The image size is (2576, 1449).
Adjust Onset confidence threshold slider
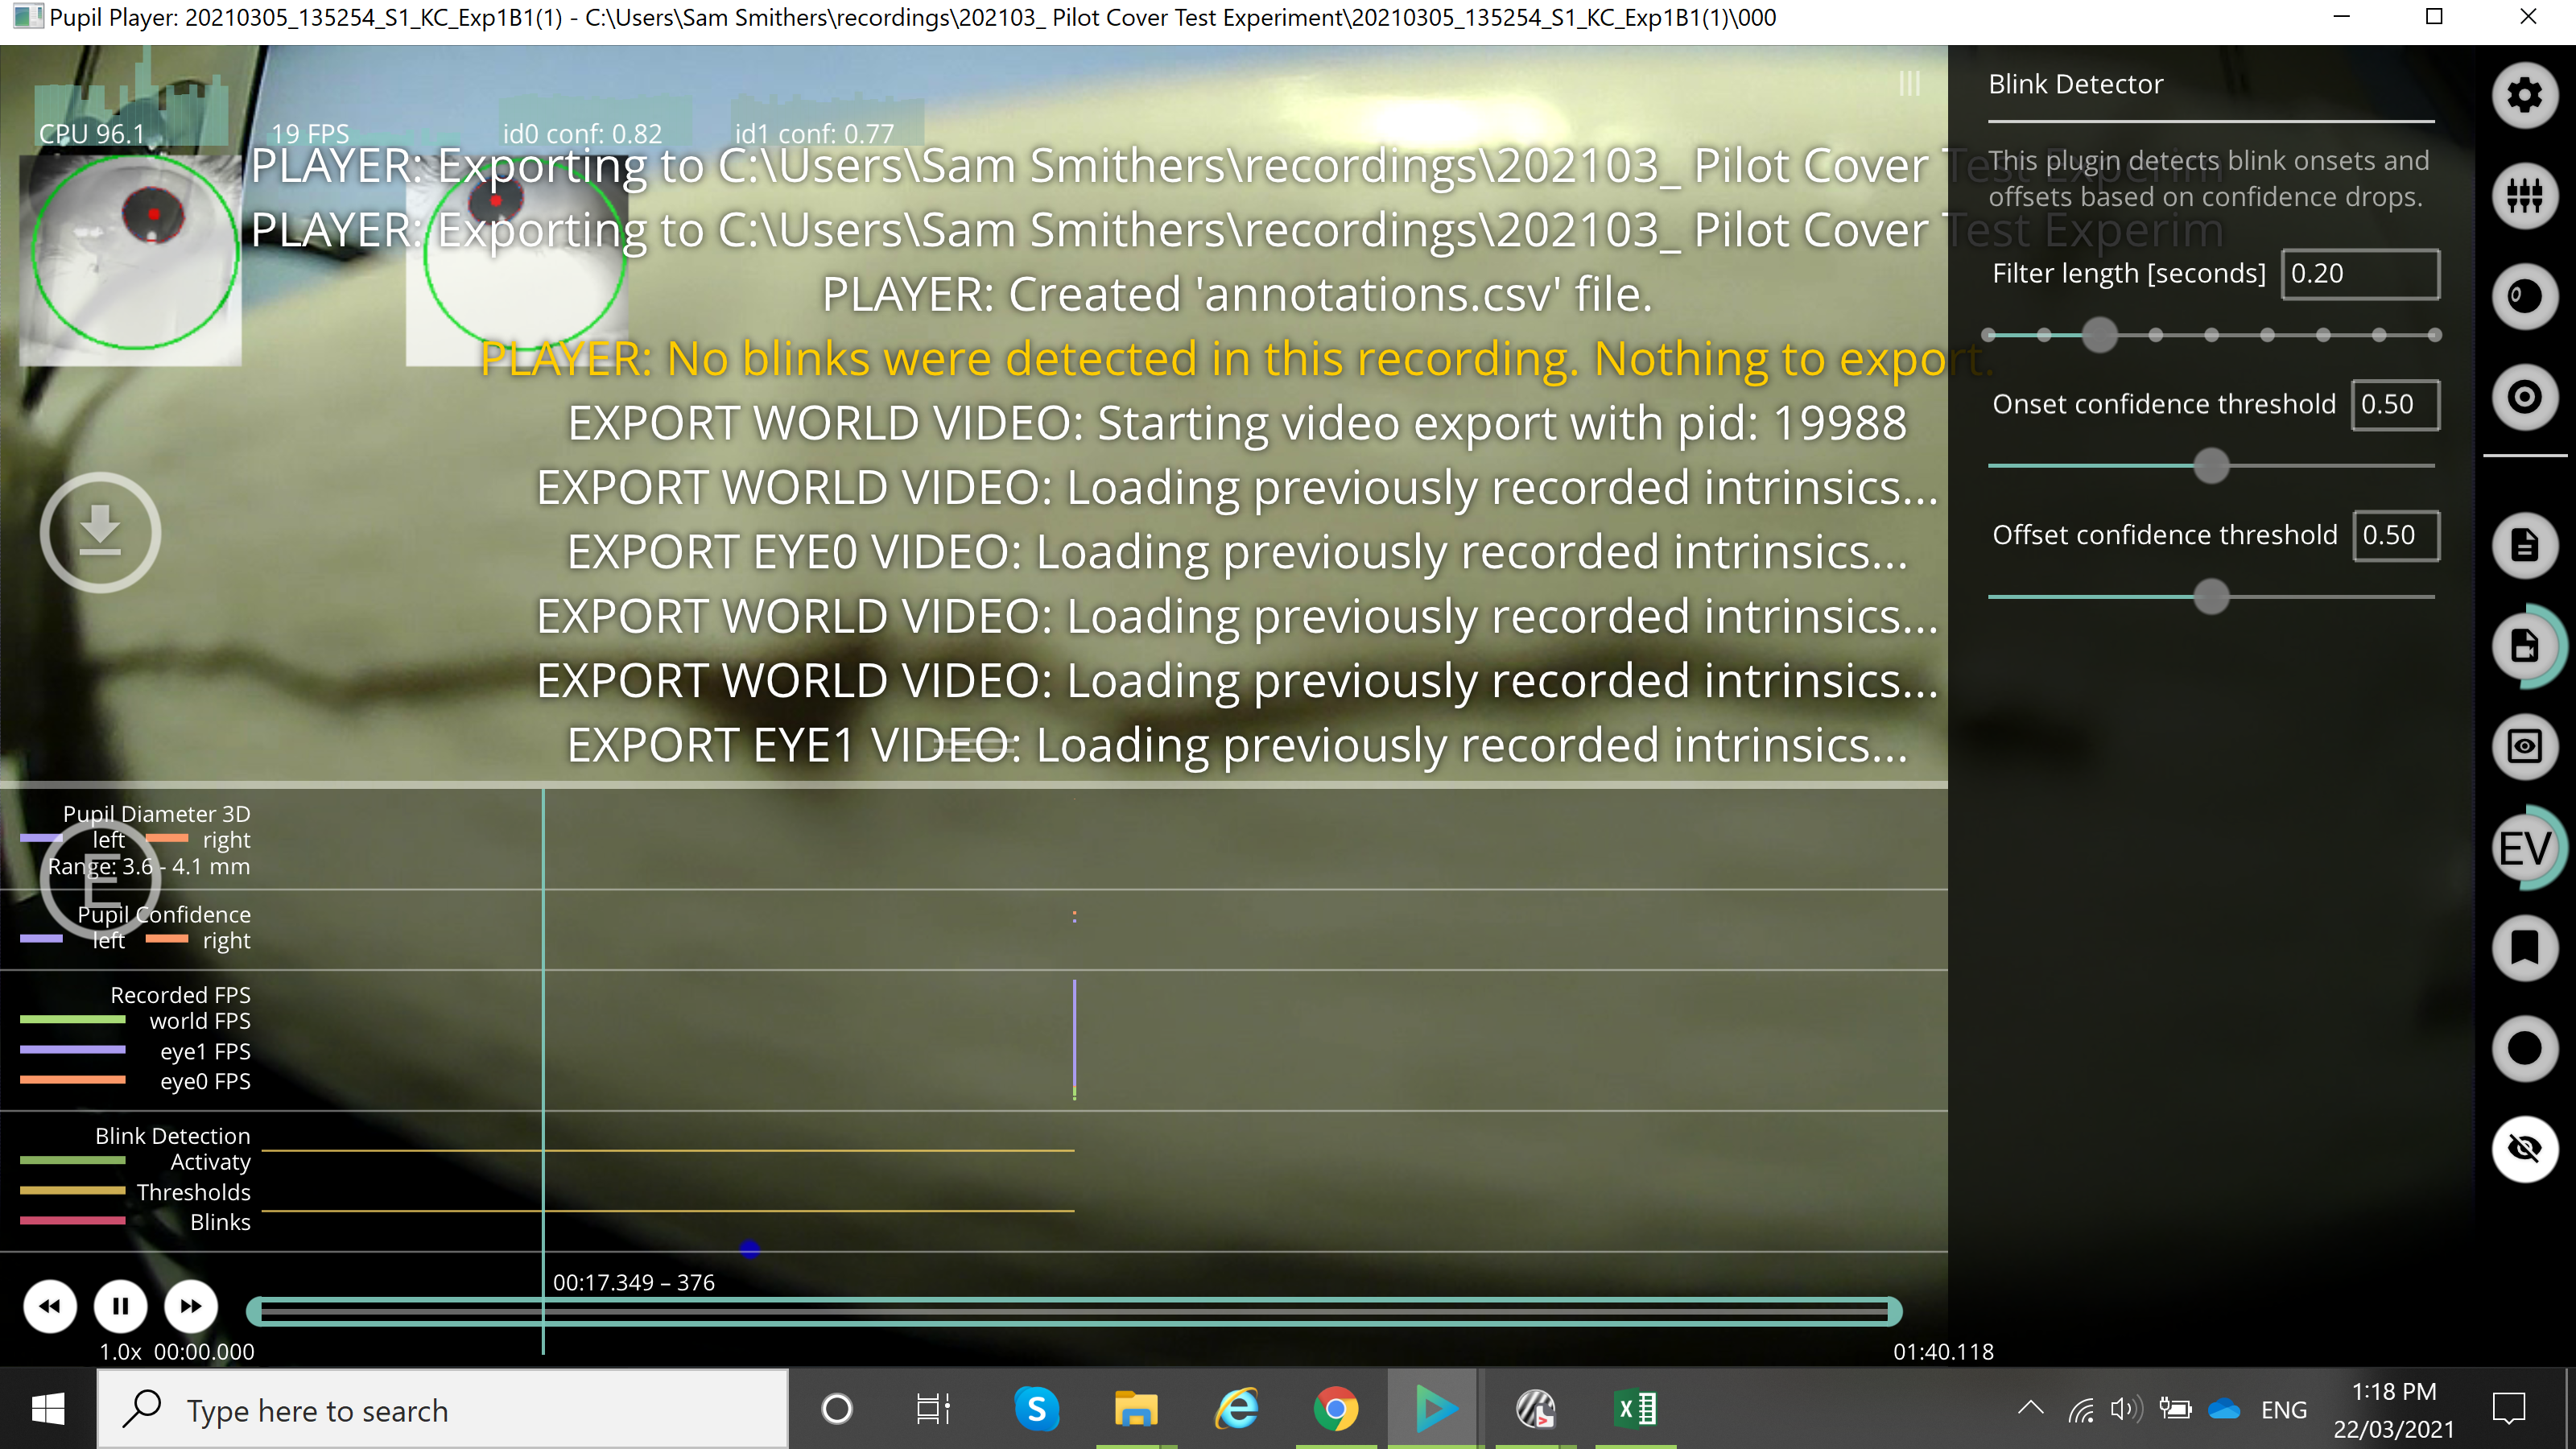pyautogui.click(x=2211, y=466)
